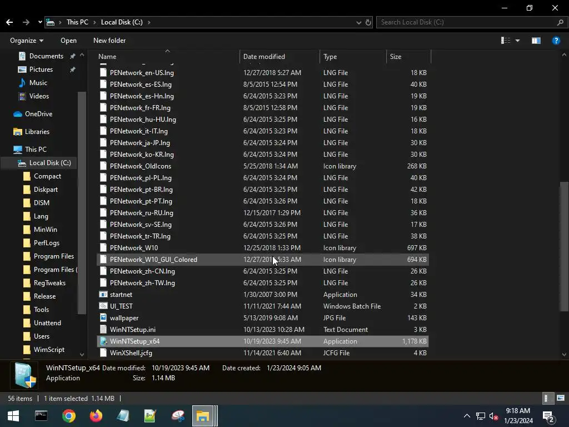Open recent locations dropdown arrow
The width and height of the screenshot is (569, 427).
pos(40,22)
